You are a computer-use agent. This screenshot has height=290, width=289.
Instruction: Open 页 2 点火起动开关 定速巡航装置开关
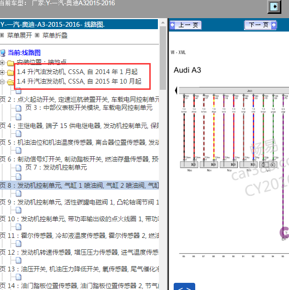click(79, 100)
